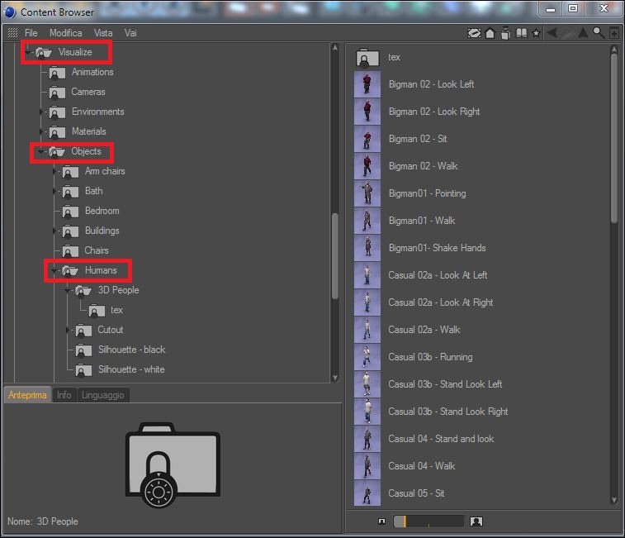Screen dimensions: 625x538
Task: Expand the Materials folder arrow
Action: click(41, 131)
